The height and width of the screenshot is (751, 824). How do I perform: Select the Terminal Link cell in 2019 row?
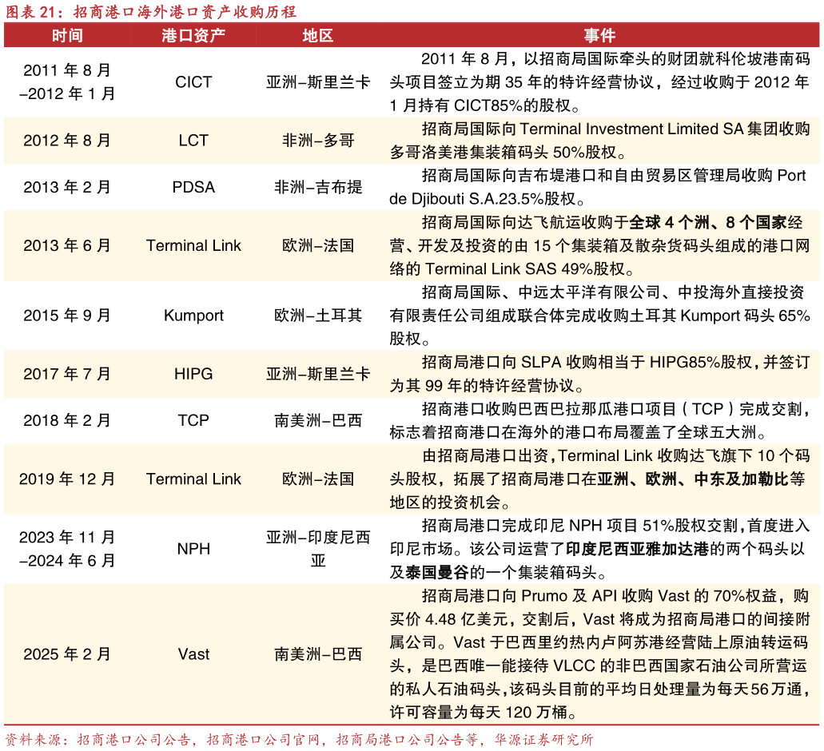(x=193, y=479)
